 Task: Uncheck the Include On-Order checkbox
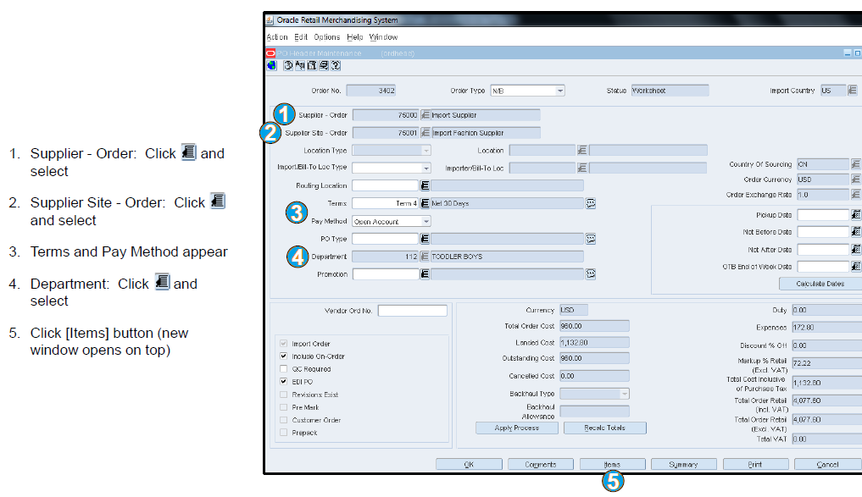[282, 356]
